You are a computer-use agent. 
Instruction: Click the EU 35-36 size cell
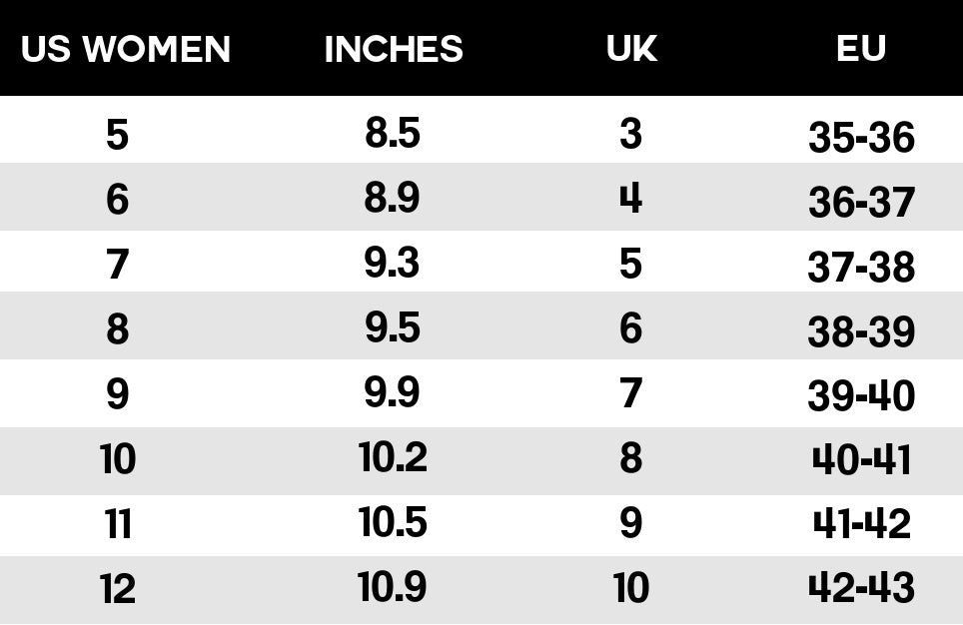point(861,138)
